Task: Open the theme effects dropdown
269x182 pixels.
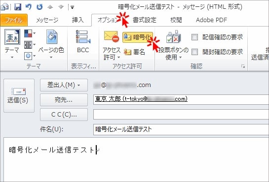Action: (x=30, y=56)
